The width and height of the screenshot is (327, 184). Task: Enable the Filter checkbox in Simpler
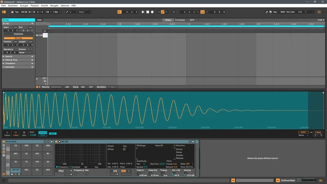click(x=57, y=171)
